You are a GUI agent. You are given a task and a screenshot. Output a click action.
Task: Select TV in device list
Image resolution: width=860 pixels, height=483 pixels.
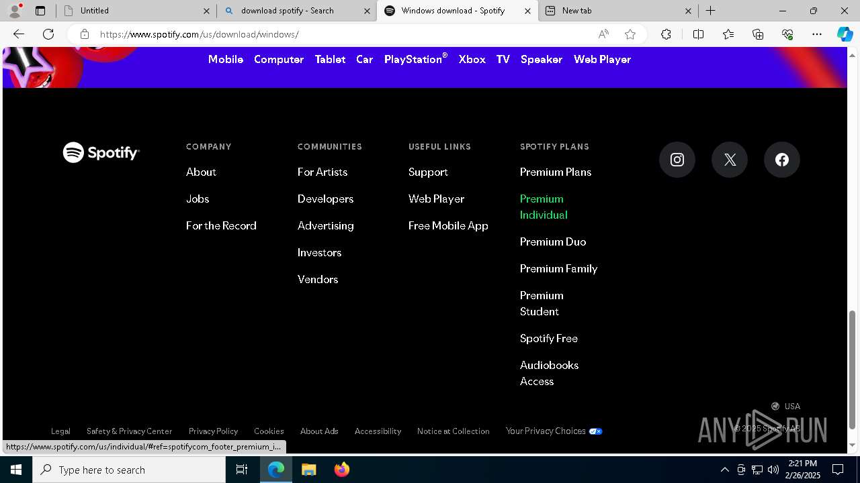point(503,59)
